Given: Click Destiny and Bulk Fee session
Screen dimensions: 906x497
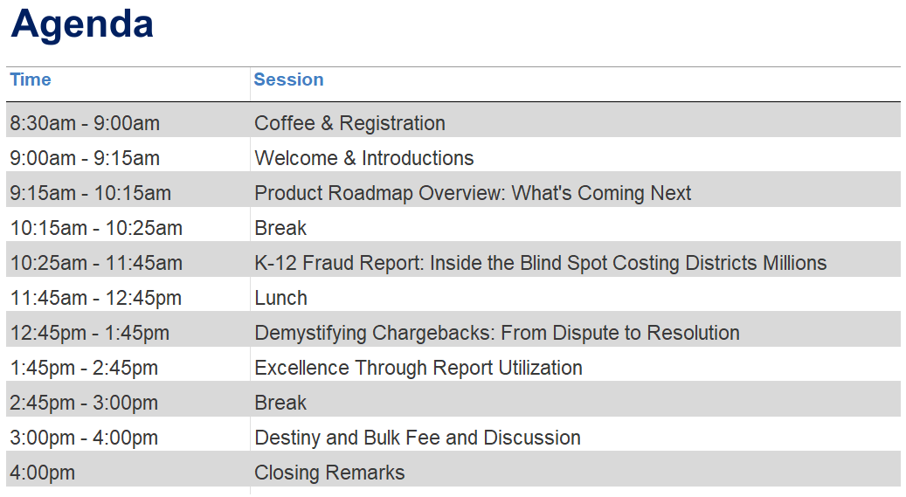Looking at the screenshot, I should pos(417,438).
